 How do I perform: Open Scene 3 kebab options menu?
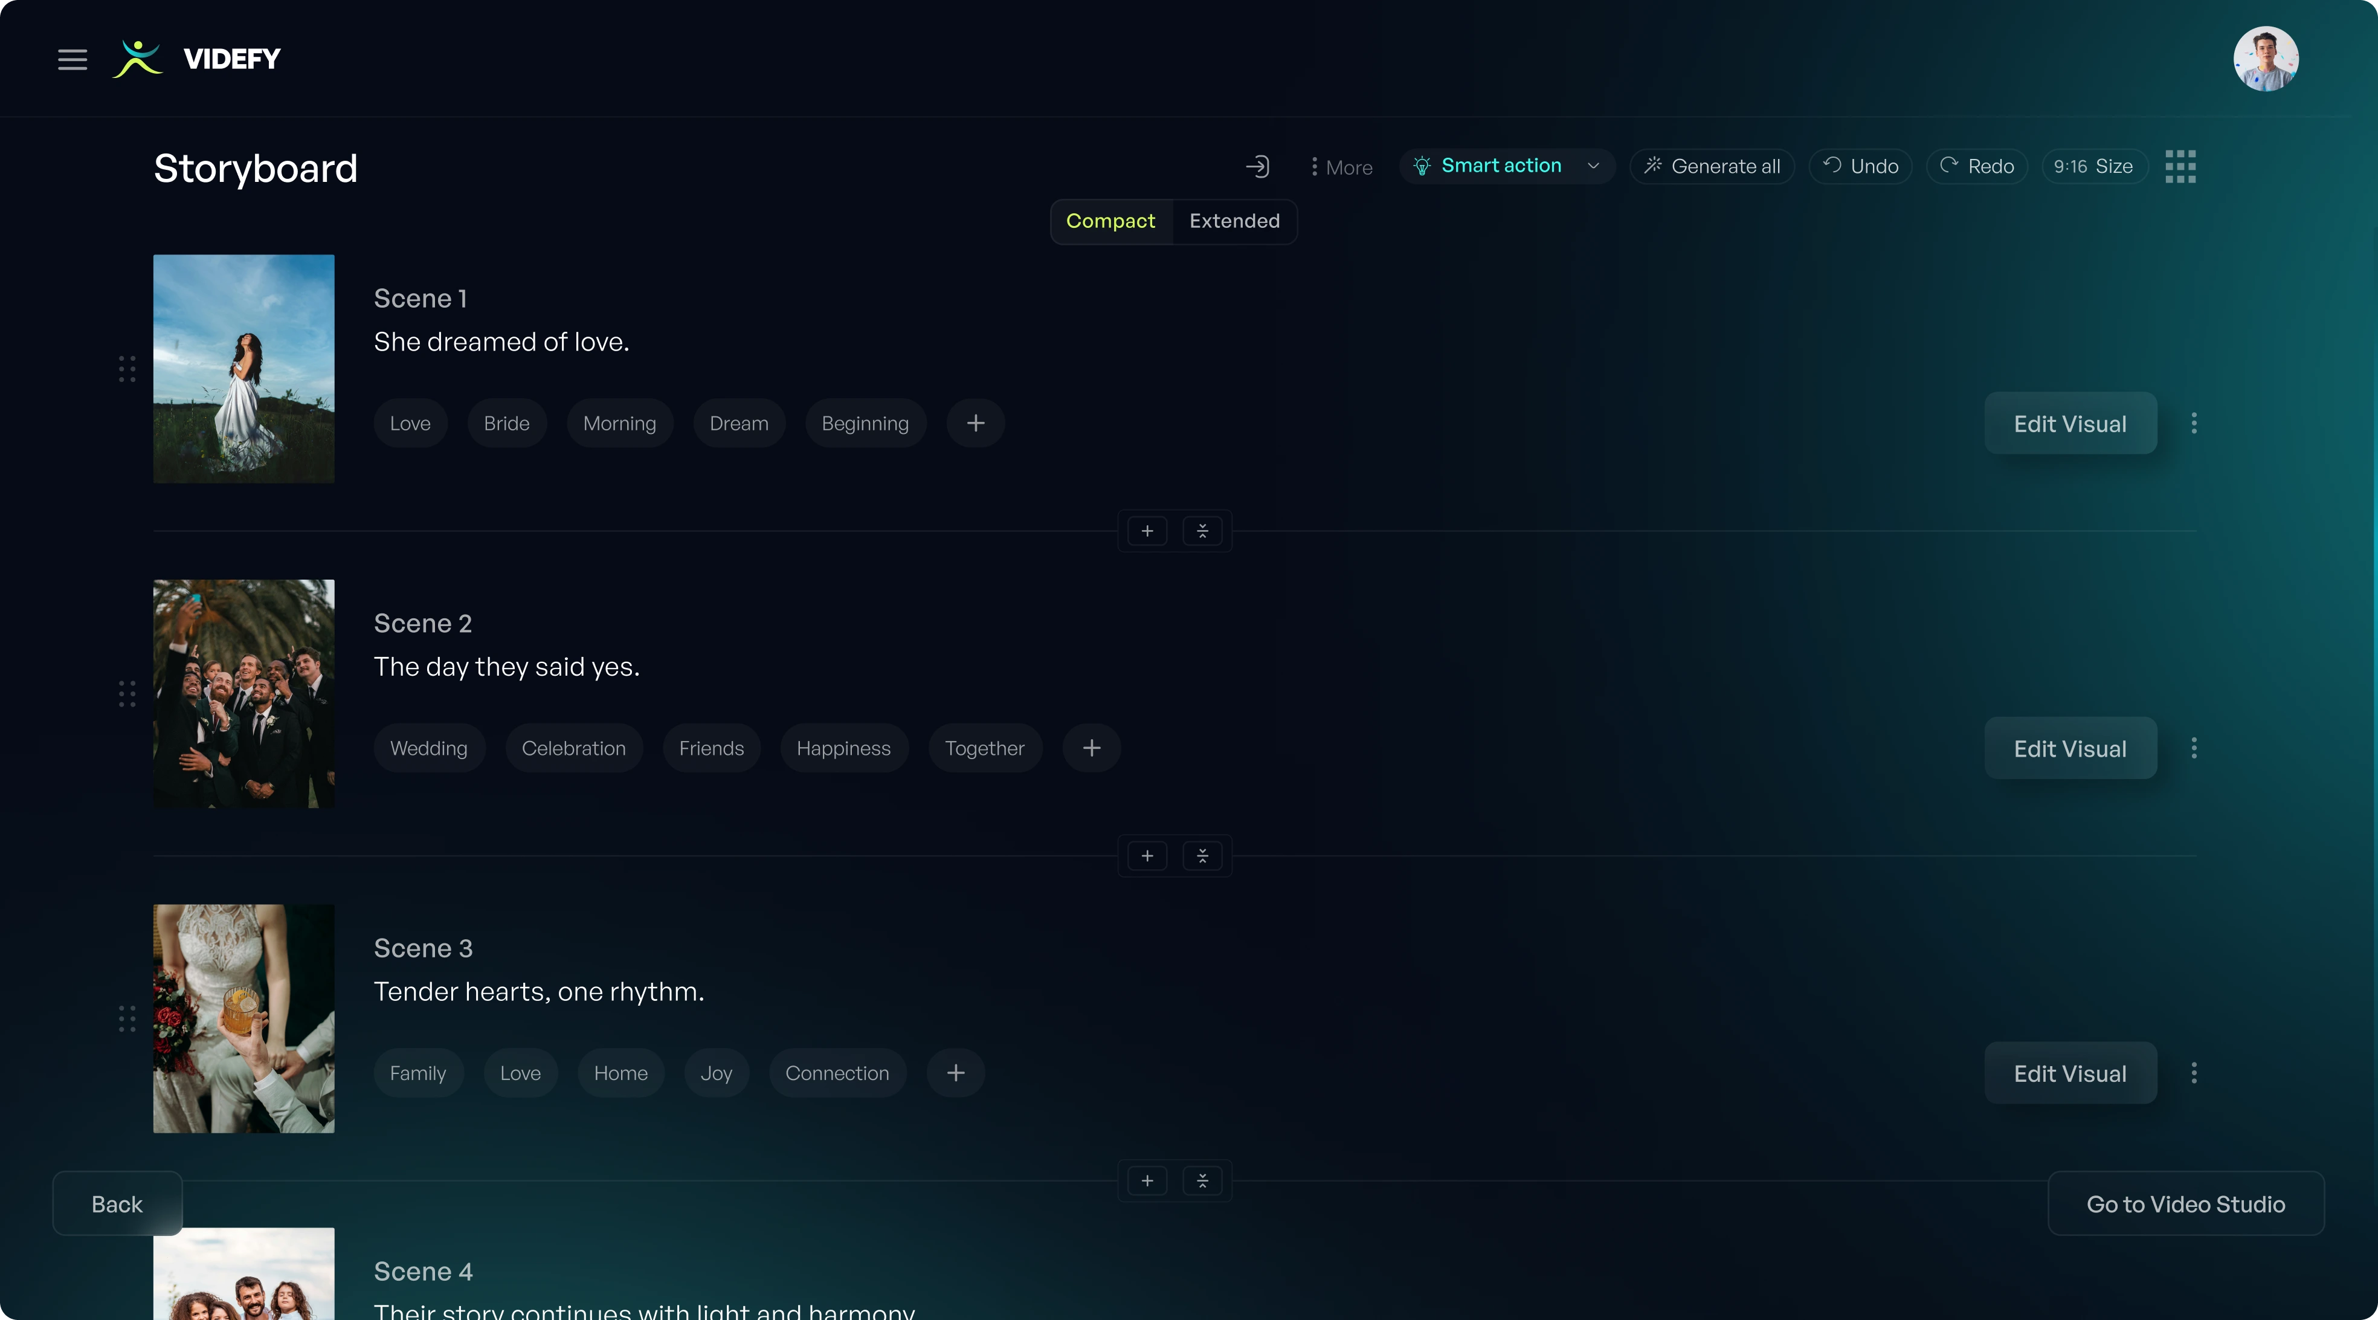pos(2194,1072)
